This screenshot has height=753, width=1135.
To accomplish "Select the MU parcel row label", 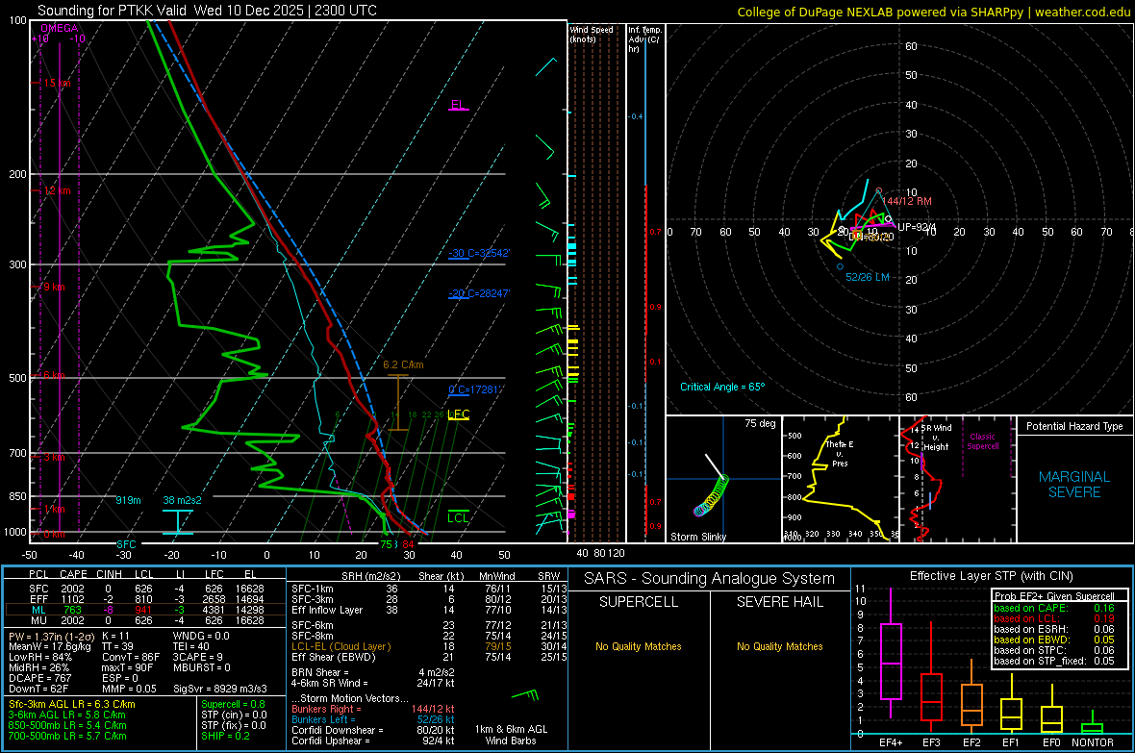I will [x=38, y=620].
